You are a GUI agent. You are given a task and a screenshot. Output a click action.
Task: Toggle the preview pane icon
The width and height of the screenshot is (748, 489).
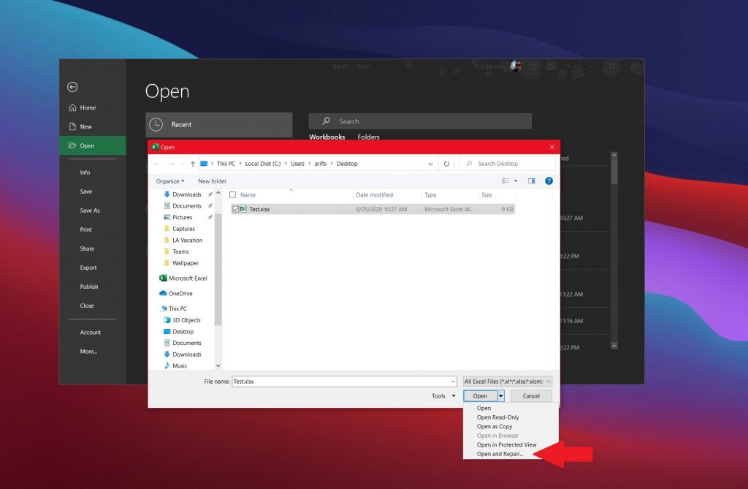[532, 181]
